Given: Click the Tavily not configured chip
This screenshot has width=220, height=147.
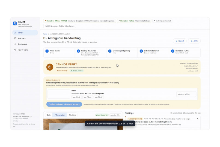Looking at the screenshot, I should click(x=162, y=21).
